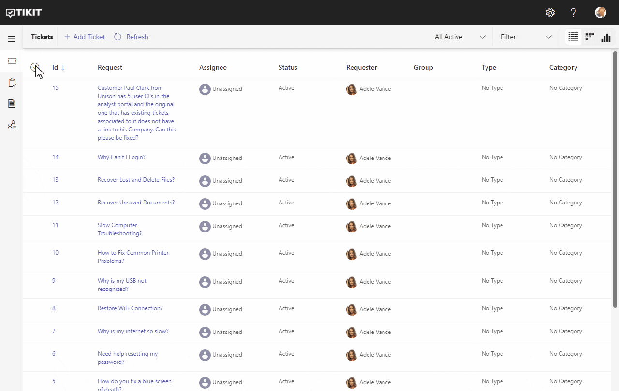Click Active status on ticket 9
Screen dimensions: 619x391
coord(286,281)
